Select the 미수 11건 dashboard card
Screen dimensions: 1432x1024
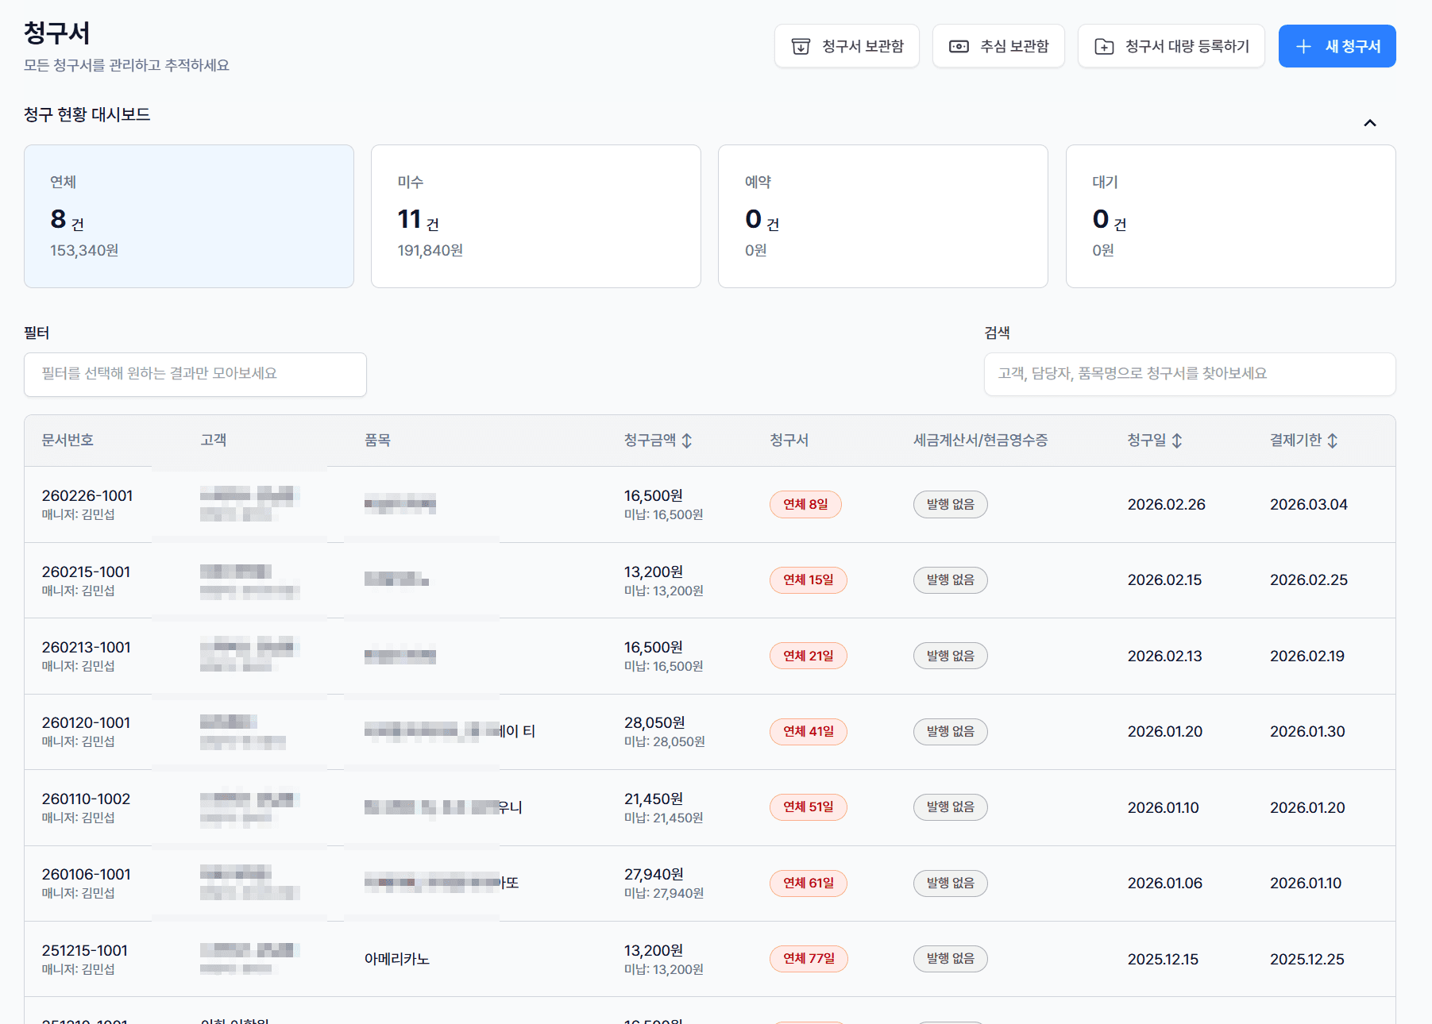536,216
